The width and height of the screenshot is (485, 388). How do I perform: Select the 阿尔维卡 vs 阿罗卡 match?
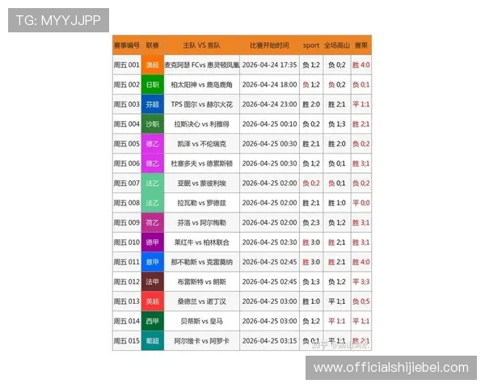[x=201, y=341]
